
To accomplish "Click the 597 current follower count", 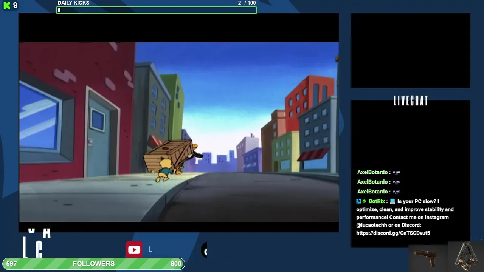I will tap(11, 264).
